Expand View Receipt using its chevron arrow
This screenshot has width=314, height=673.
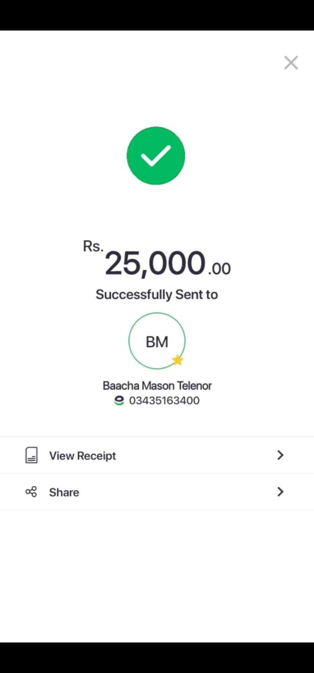pyautogui.click(x=280, y=455)
